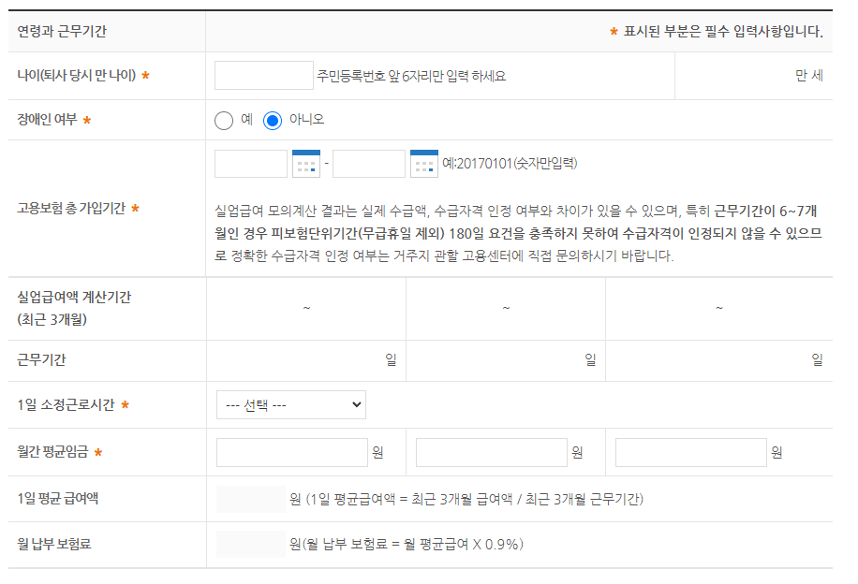Click the 1일 소정근로시간 label
Image resolution: width=858 pixels, height=584 pixels.
pos(66,404)
